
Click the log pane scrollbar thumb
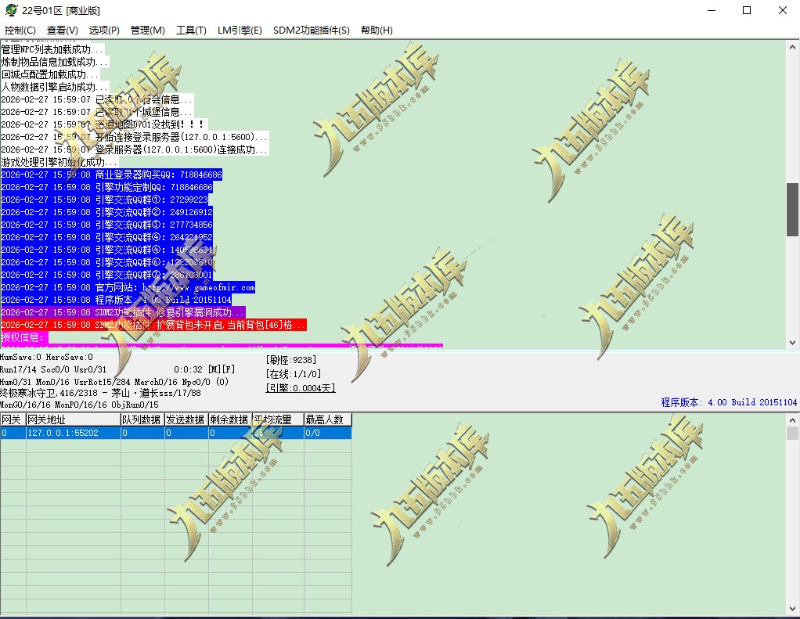click(x=792, y=210)
